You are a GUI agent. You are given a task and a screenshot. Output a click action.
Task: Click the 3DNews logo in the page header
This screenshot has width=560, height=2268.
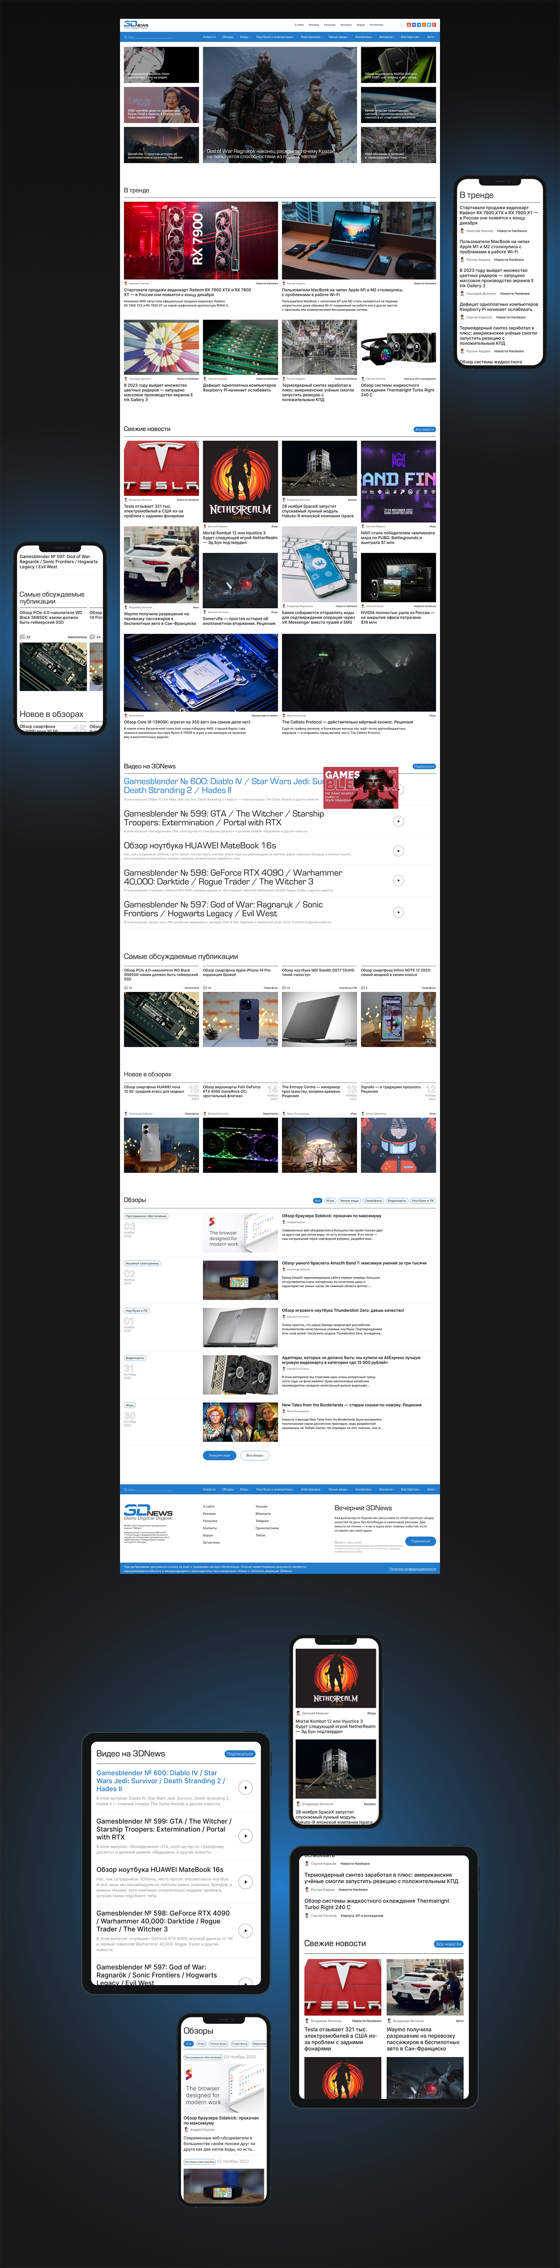(136, 25)
